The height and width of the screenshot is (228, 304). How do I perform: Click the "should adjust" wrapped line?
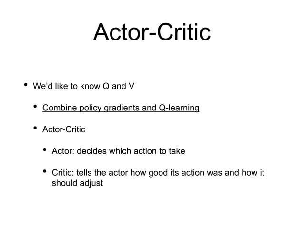pyautogui.click(x=77, y=183)
